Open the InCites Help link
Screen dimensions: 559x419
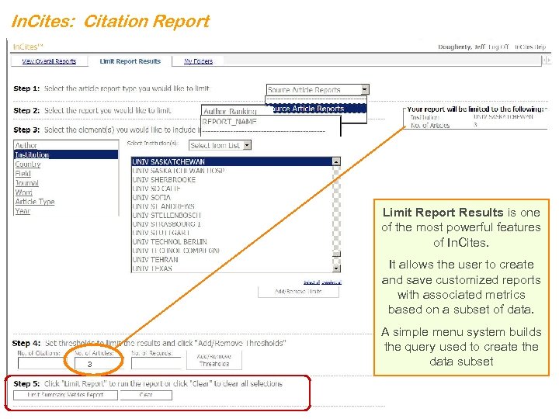[x=530, y=47]
